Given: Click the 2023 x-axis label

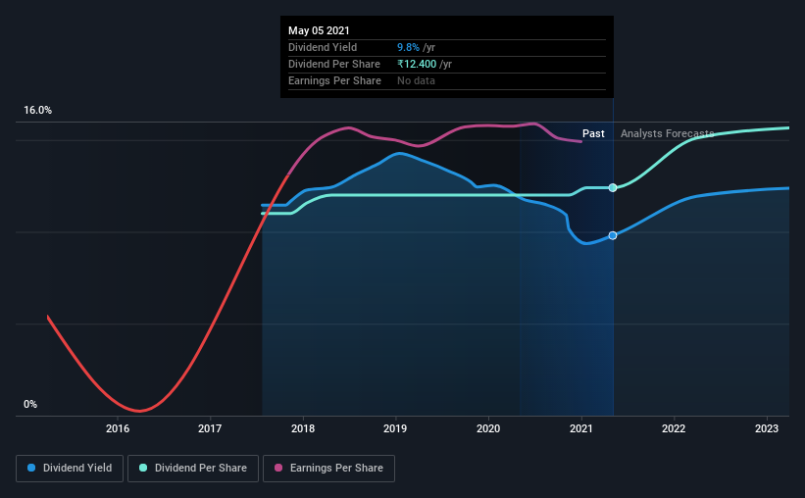Looking at the screenshot, I should pos(767,428).
